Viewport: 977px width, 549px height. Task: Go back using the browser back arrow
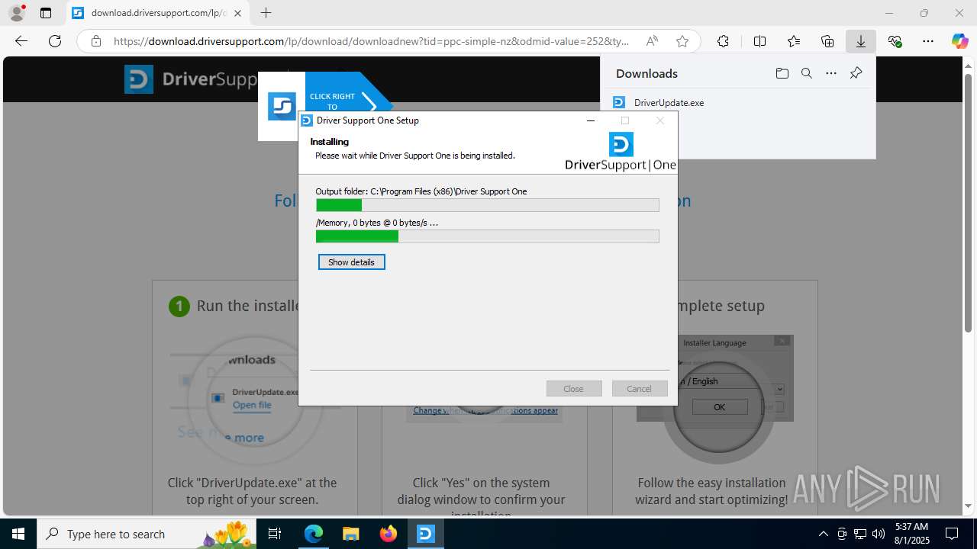tap(21, 41)
